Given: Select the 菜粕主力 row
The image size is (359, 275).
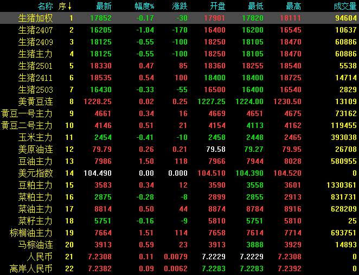Looking at the screenshot, I should [179, 197].
